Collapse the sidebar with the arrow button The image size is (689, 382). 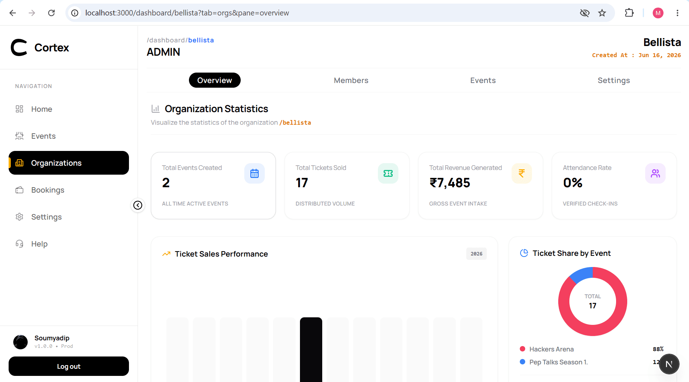click(138, 205)
